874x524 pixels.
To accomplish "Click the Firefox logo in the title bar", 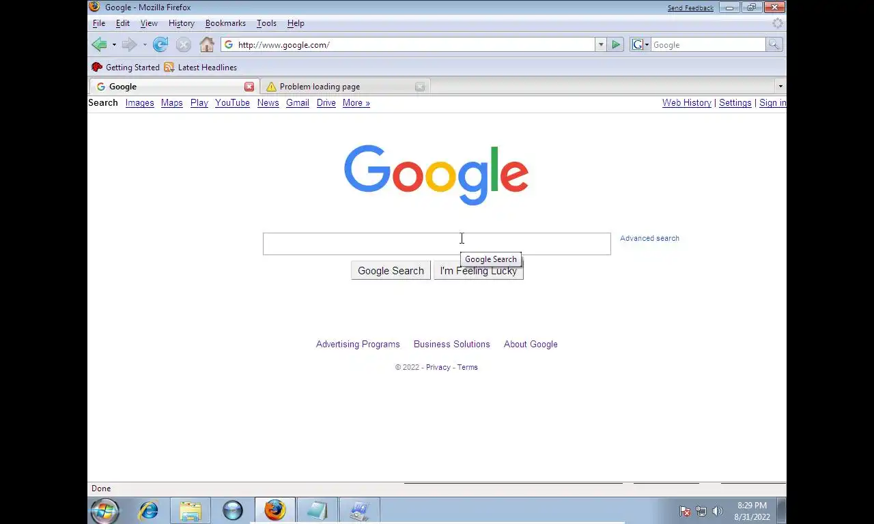I will (x=95, y=7).
